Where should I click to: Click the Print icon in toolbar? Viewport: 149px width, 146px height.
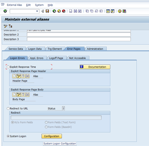[x=71, y=11]
